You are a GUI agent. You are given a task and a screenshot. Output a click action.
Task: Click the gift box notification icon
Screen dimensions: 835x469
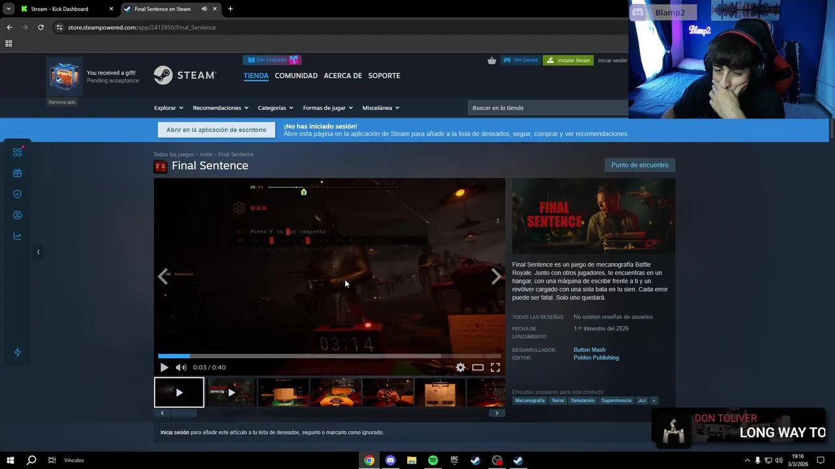(x=64, y=77)
